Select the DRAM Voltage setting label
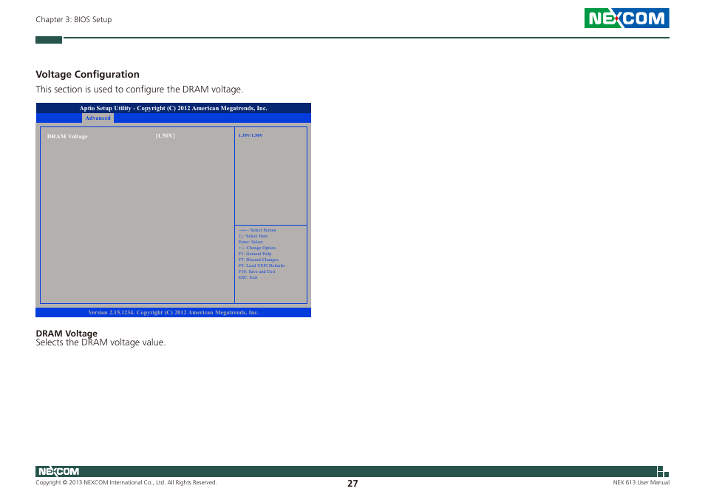Viewport: 705px width, 497px height. click(x=67, y=136)
